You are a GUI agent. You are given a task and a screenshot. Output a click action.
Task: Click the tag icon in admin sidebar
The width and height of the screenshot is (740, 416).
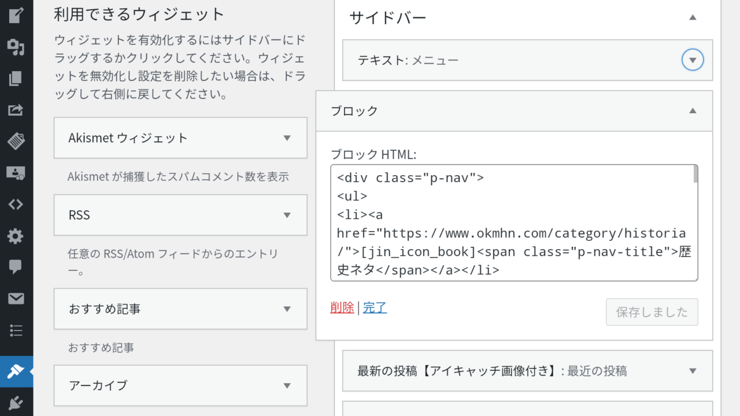click(16, 141)
